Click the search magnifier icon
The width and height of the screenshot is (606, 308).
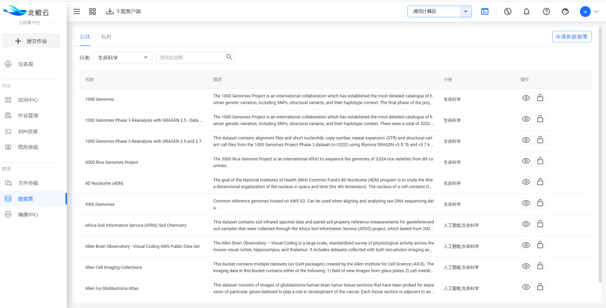(229, 57)
